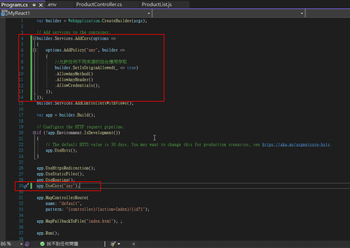Viewport: 350px width, 248px height.
Task: Click the pattern route string on line 33
Action: click(x=106, y=209)
